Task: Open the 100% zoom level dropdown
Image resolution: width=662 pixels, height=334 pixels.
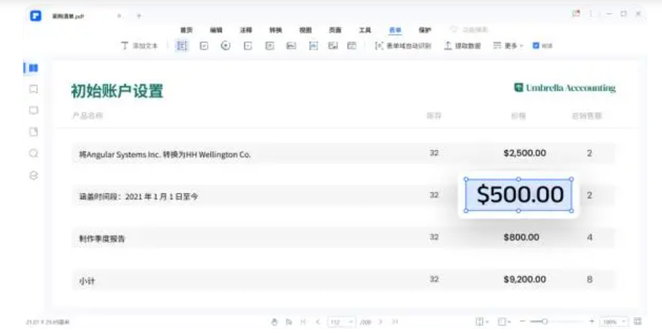Action: 614,322
